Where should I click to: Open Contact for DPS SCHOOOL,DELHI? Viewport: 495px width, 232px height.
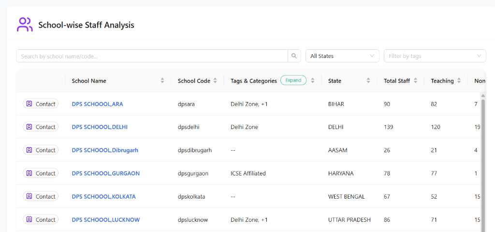41,127
